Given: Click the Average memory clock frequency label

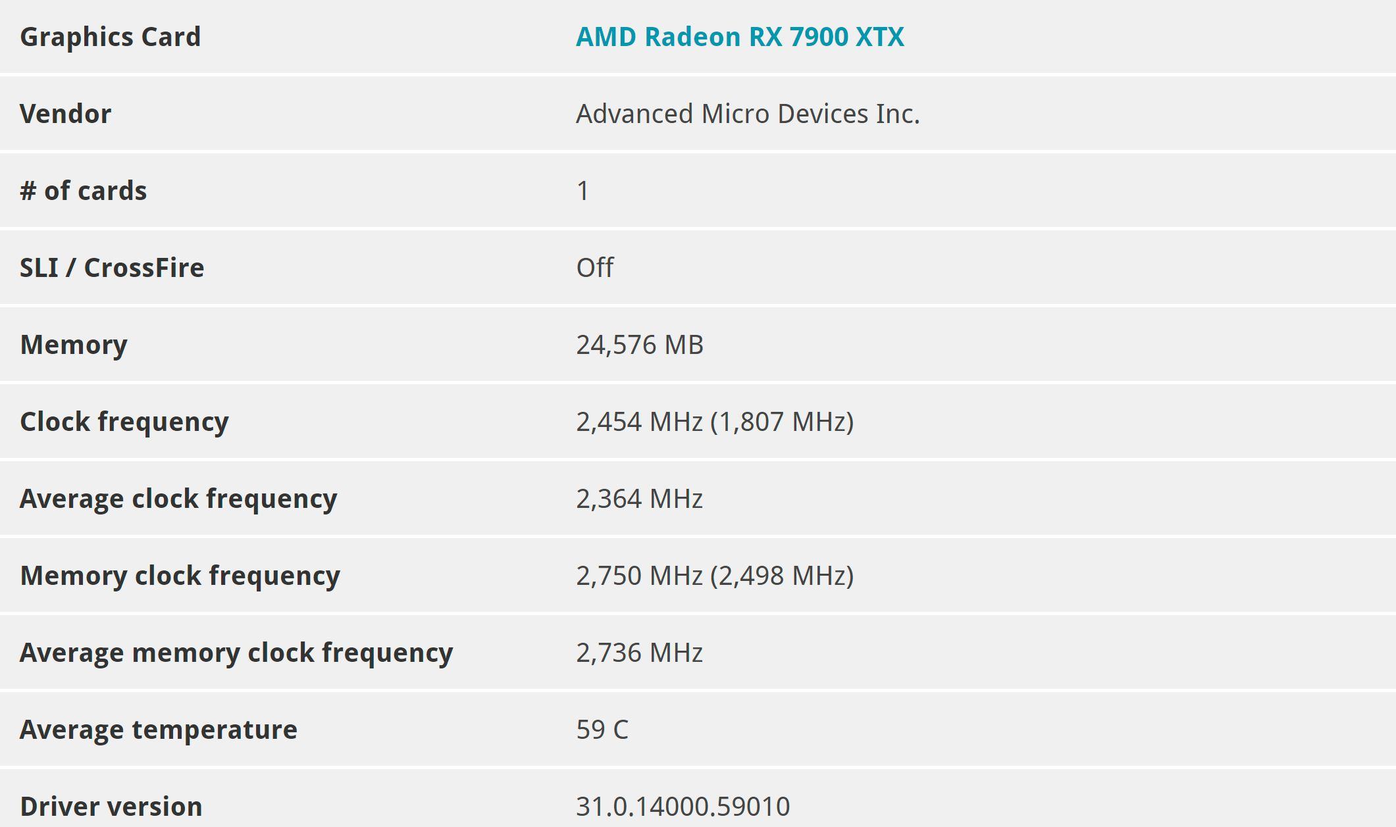Looking at the screenshot, I should 236,653.
